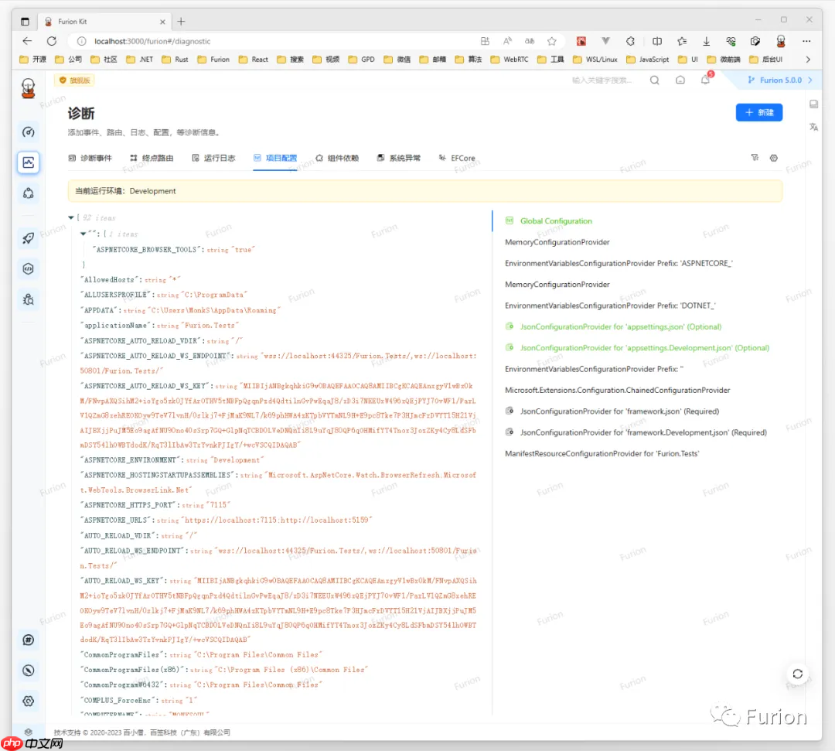Click the keyword search input field

[x=603, y=80]
